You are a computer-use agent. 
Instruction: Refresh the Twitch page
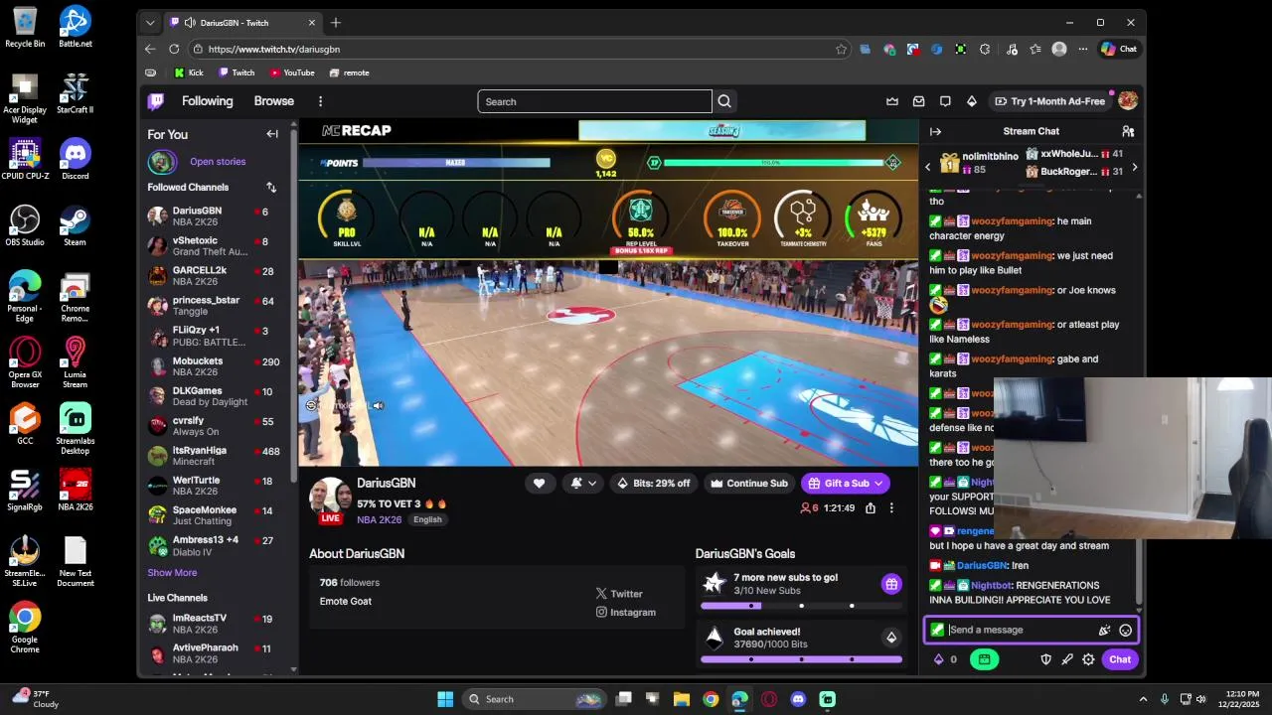pos(174,49)
